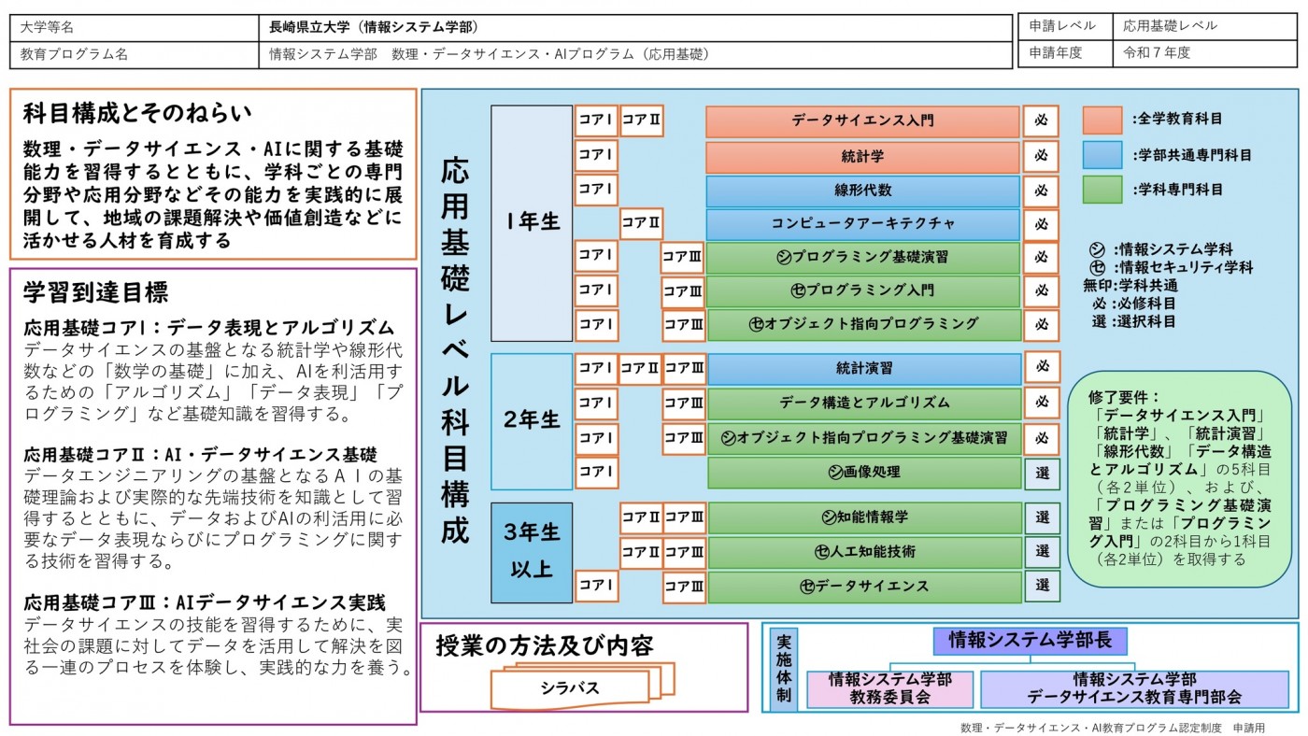This screenshot has width=1308, height=736.
Task: Select the 3年生以上 year block
Action: point(532,551)
